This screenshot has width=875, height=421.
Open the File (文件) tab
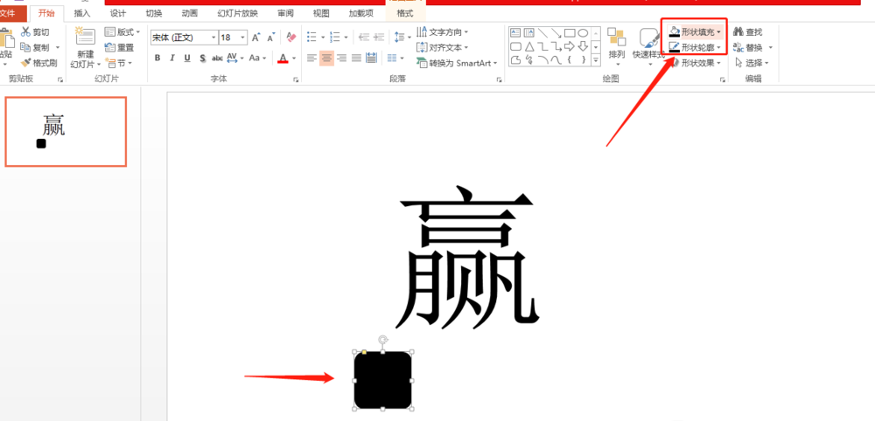(x=10, y=13)
